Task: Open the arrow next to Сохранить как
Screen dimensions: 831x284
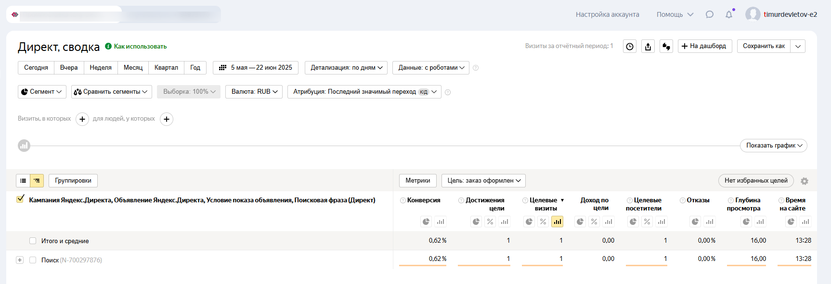Action: point(798,46)
